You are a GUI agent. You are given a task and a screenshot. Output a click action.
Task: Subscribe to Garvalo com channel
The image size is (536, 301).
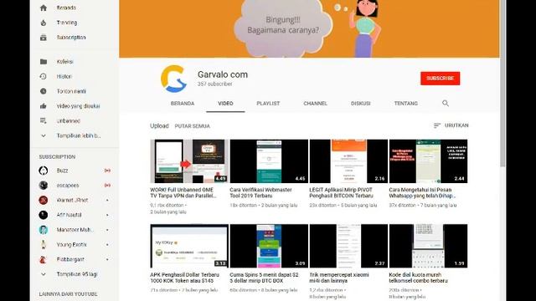point(441,79)
